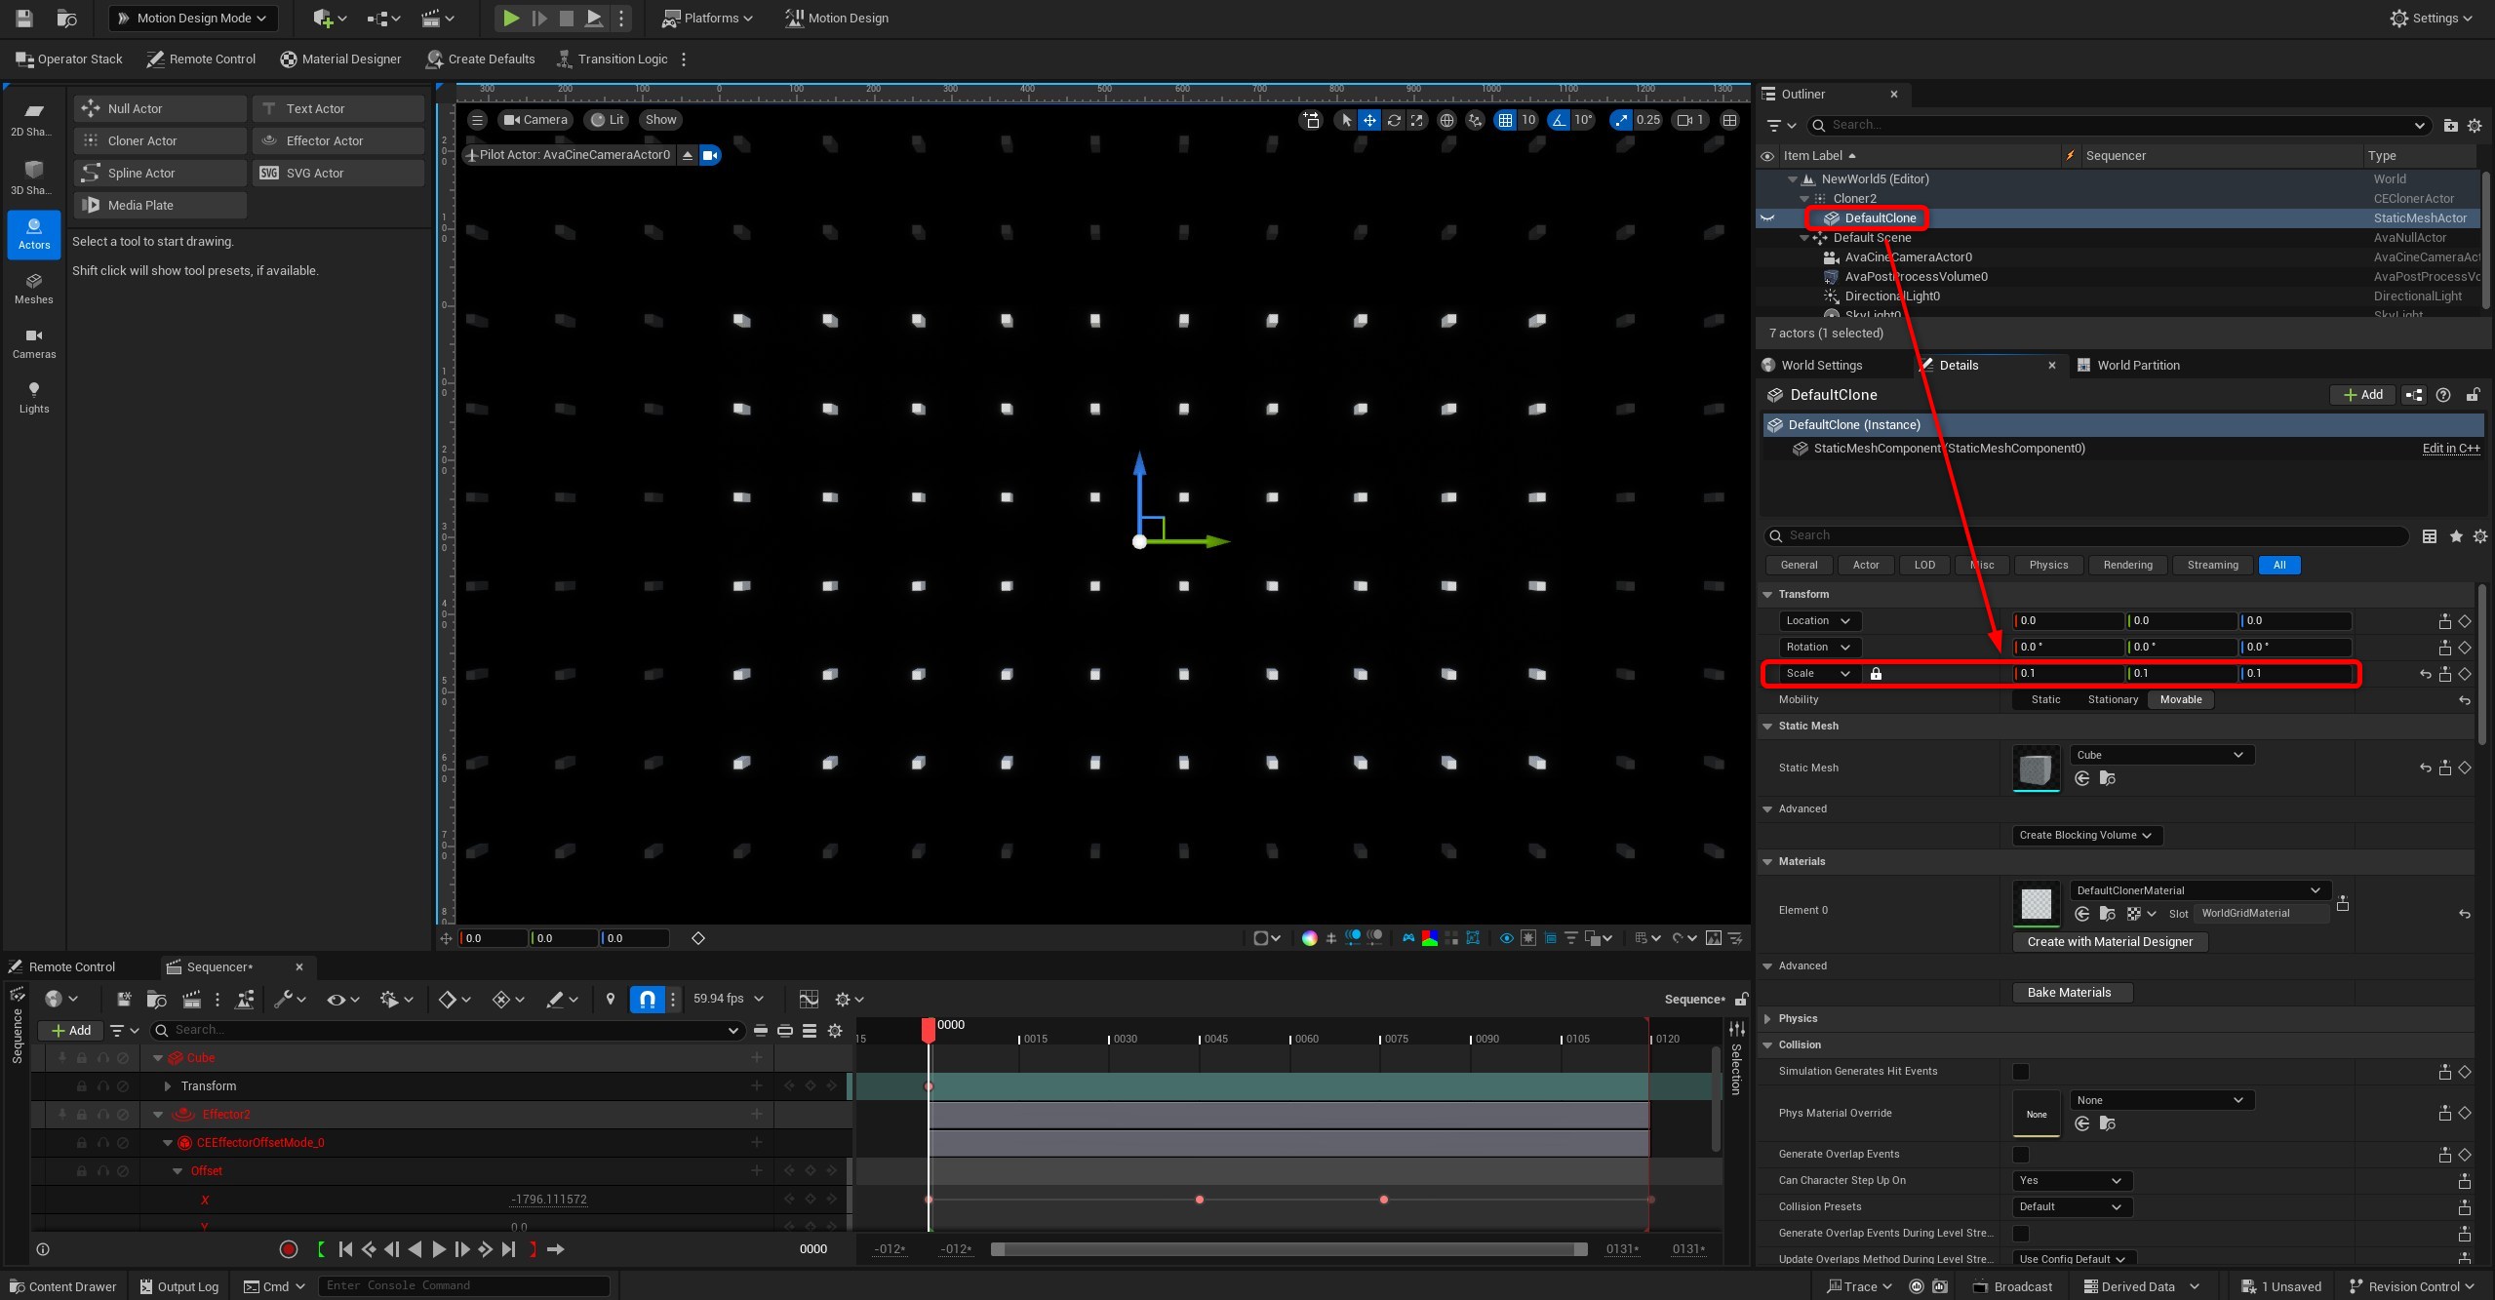Expand the Physics section
Viewport: 2495px width, 1300px height.
pos(1766,1019)
